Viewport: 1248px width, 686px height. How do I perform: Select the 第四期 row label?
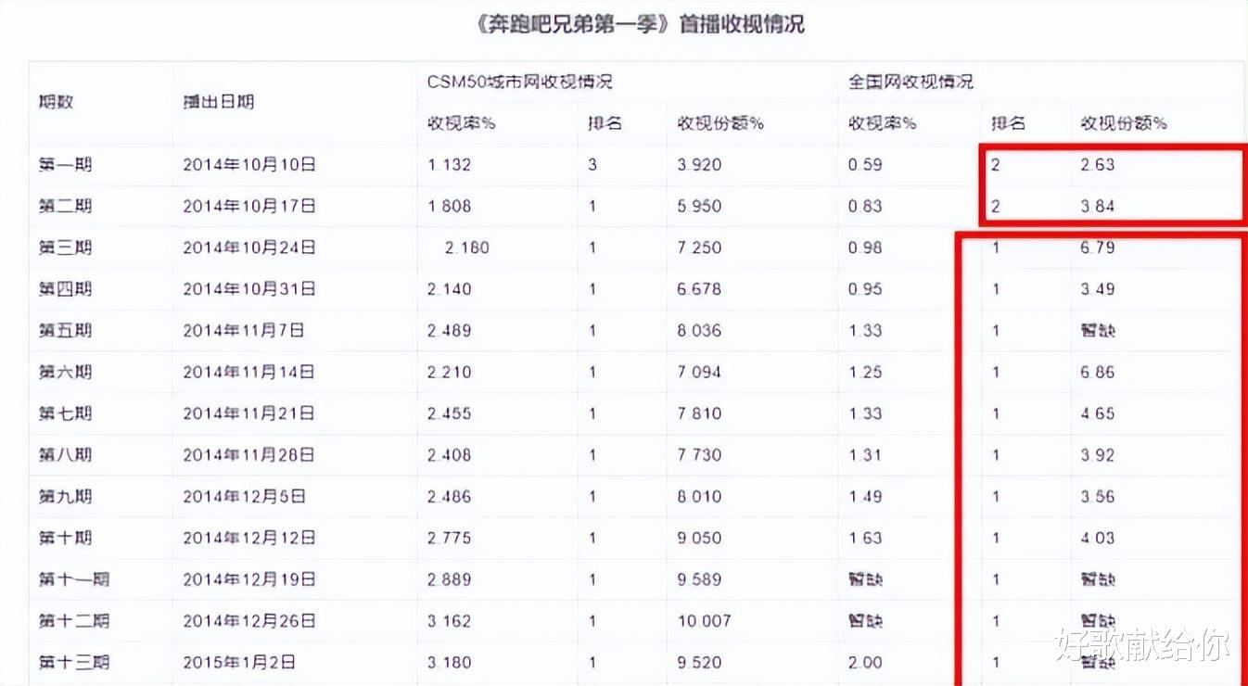tap(65, 289)
